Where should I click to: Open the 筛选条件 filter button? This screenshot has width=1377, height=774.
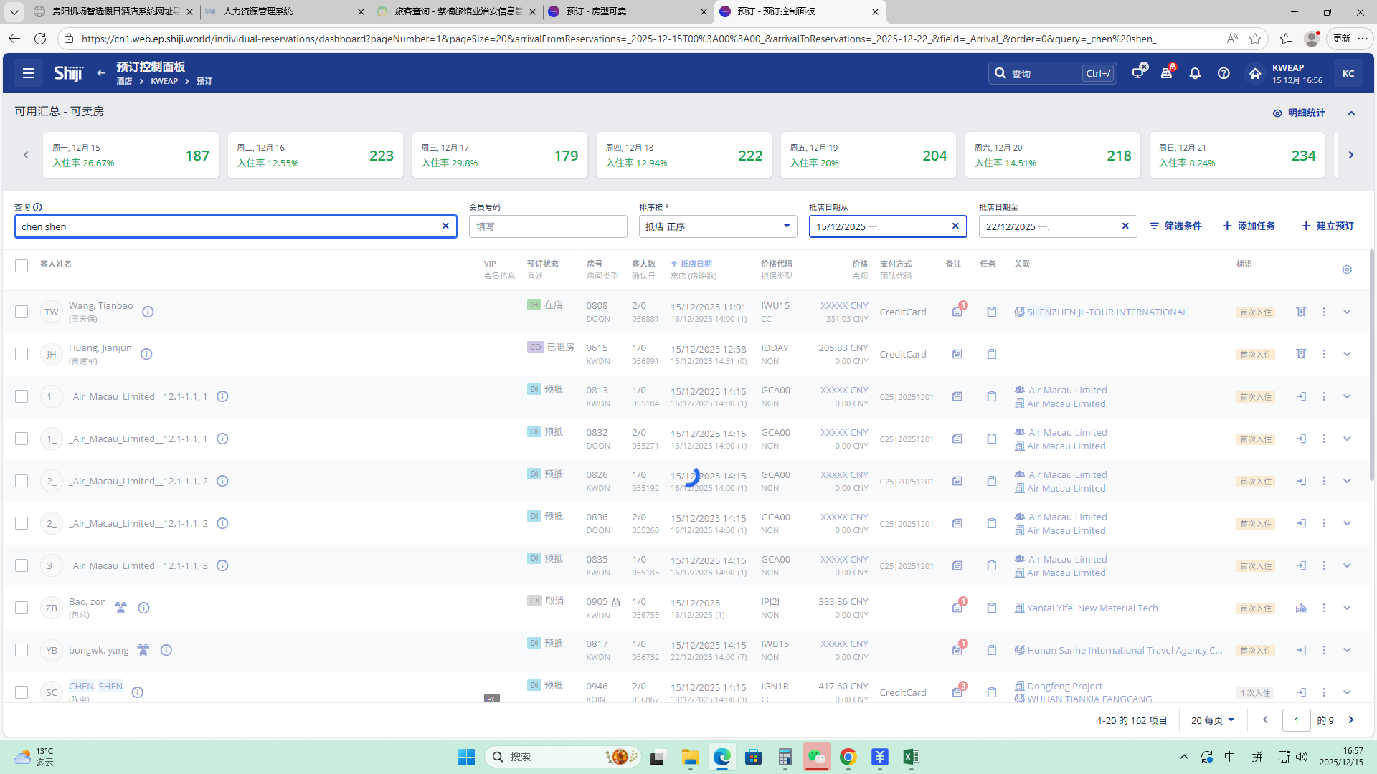(1176, 226)
